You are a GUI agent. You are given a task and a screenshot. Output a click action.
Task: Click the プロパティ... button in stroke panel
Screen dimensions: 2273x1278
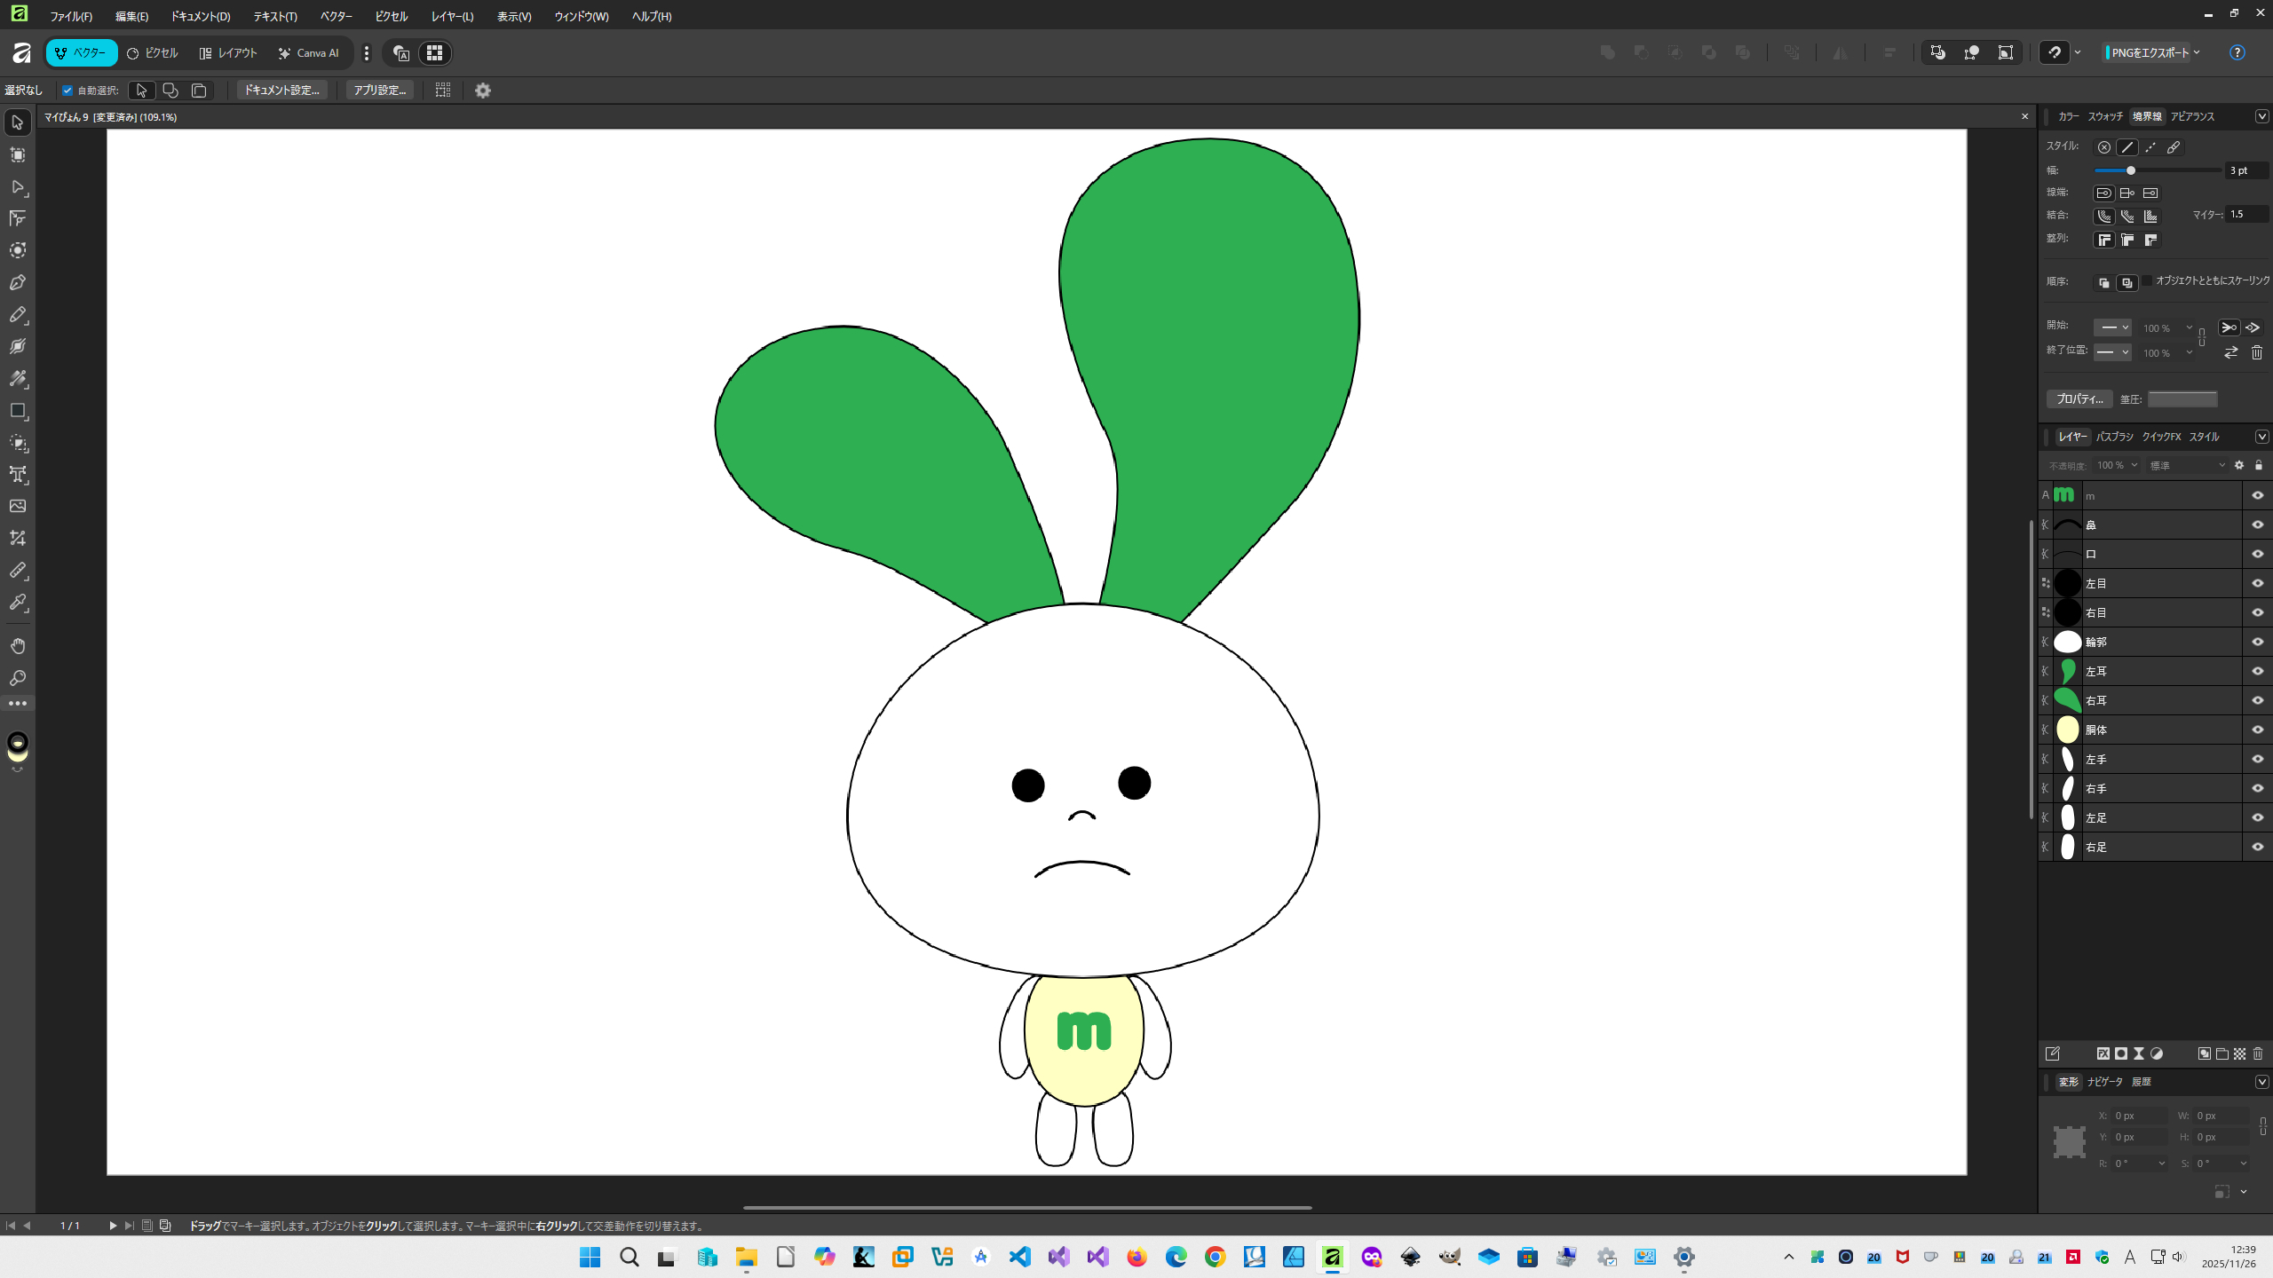(2079, 399)
